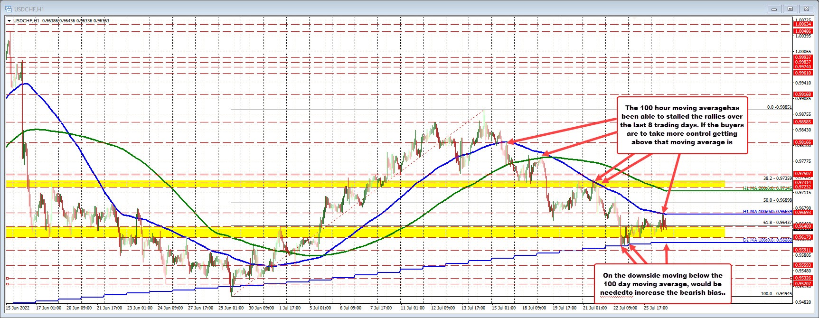Select the 0.95593 red price label
Screen dimensions: 819x318
pos(803,265)
